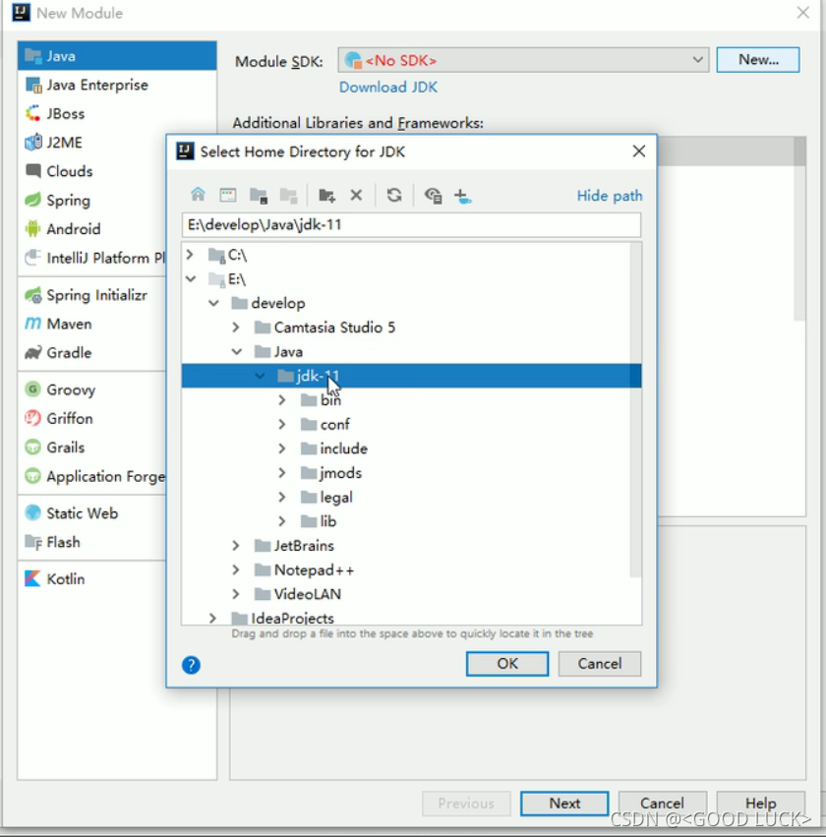The height and width of the screenshot is (837, 826).
Task: Click the Module directory icon
Action: click(258, 194)
